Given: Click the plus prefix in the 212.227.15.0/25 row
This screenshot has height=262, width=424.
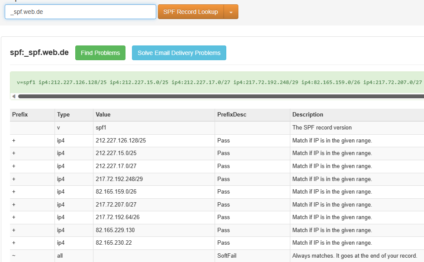Looking at the screenshot, I should coord(14,153).
